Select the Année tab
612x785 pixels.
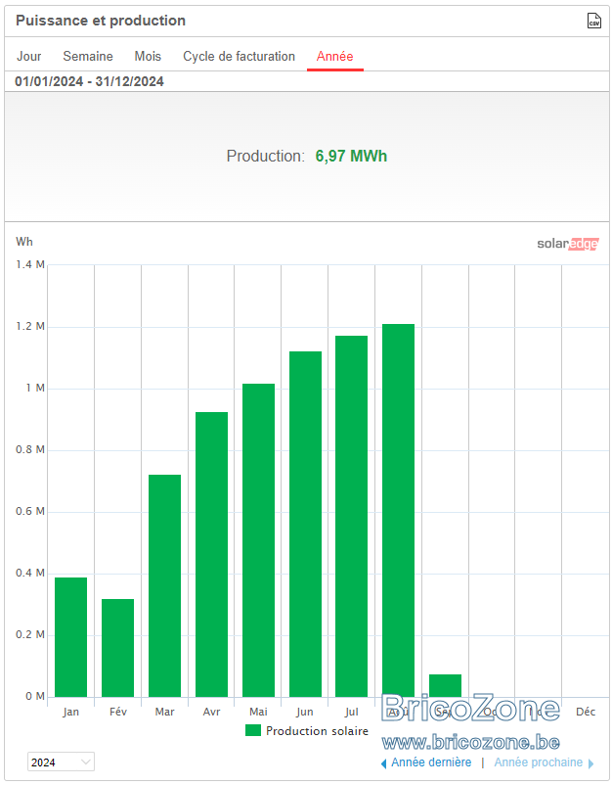pos(335,56)
